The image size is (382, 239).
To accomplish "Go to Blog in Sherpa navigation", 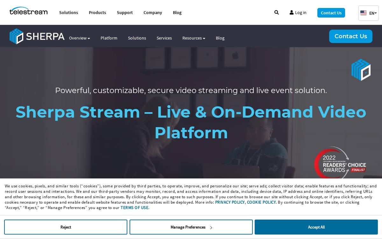I will [x=220, y=38].
